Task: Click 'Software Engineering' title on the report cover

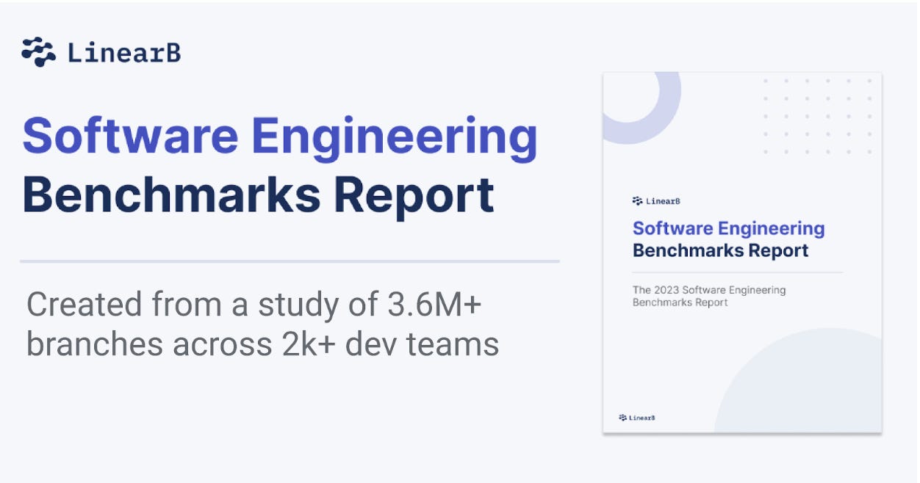Action: coord(729,228)
